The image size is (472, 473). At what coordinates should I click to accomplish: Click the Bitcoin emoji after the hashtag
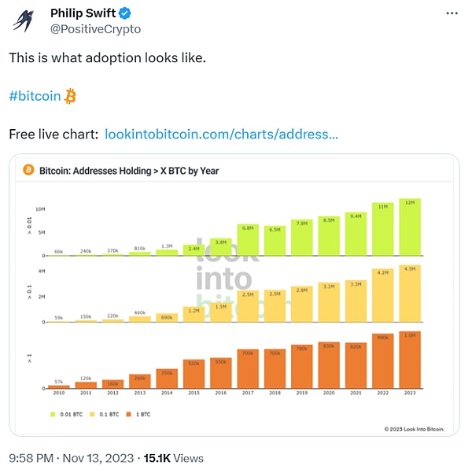71,96
